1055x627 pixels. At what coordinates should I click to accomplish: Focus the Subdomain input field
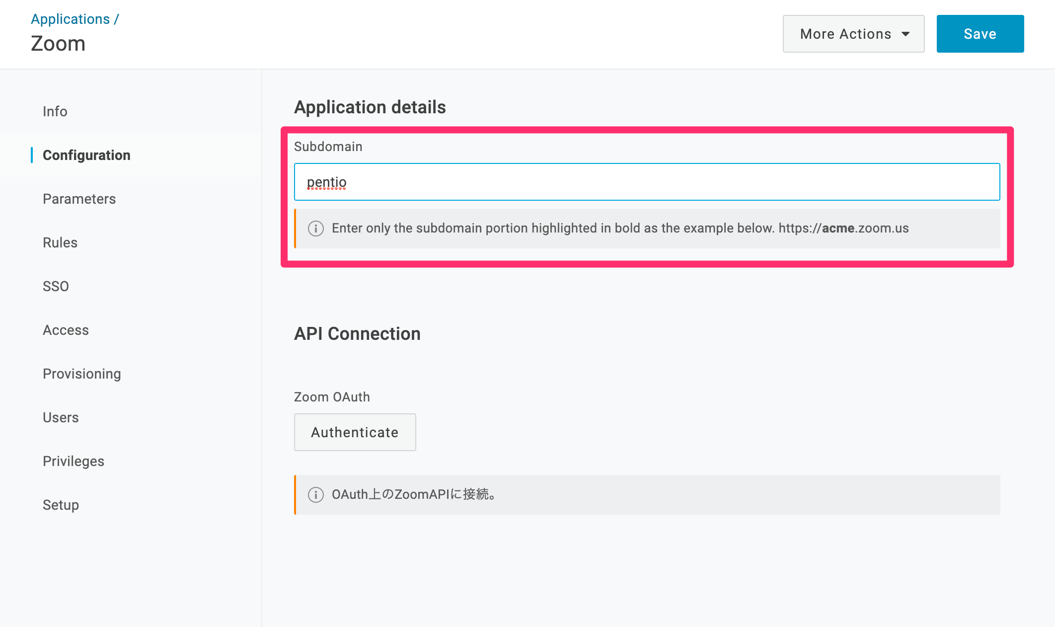coord(647,182)
